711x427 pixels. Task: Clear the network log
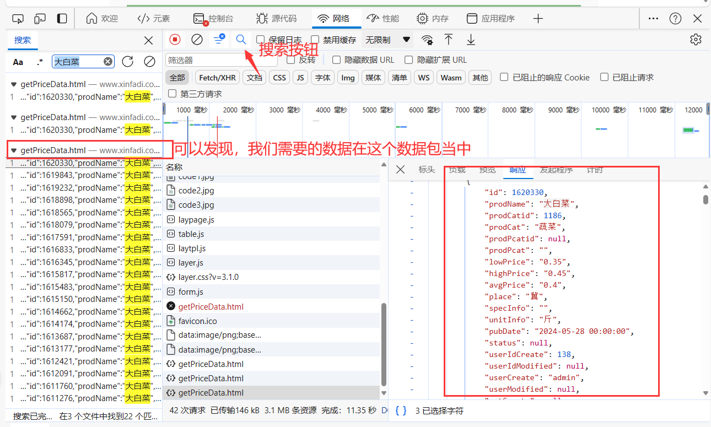tap(197, 40)
